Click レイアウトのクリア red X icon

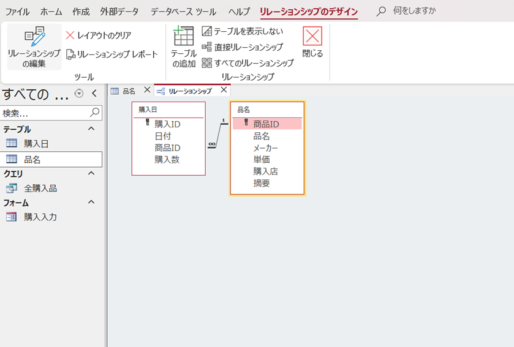[x=70, y=35]
